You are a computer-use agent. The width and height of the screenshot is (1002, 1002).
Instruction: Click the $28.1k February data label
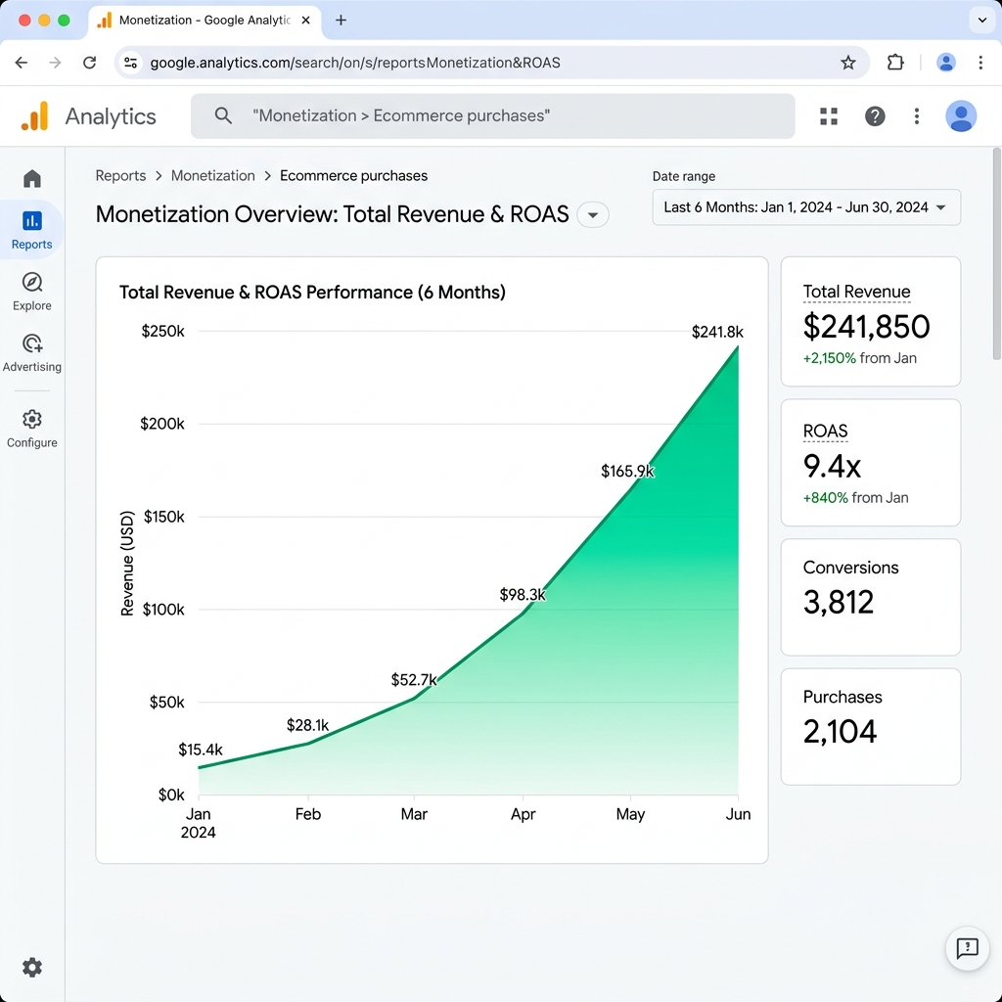click(307, 725)
